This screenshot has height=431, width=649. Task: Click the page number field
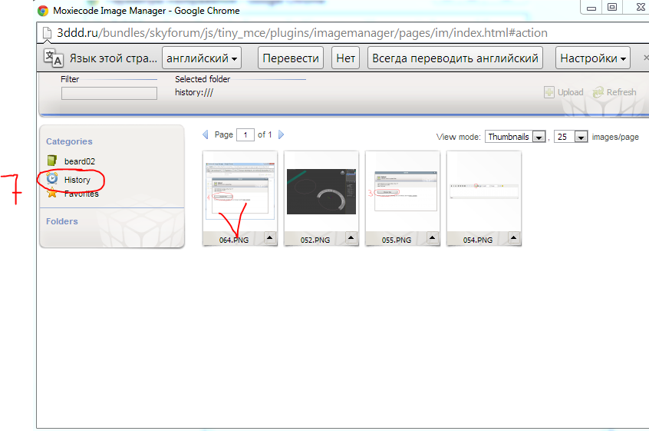245,134
